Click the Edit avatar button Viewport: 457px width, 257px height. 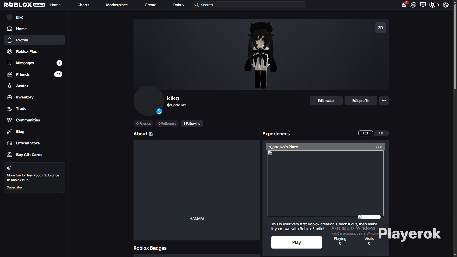point(326,101)
